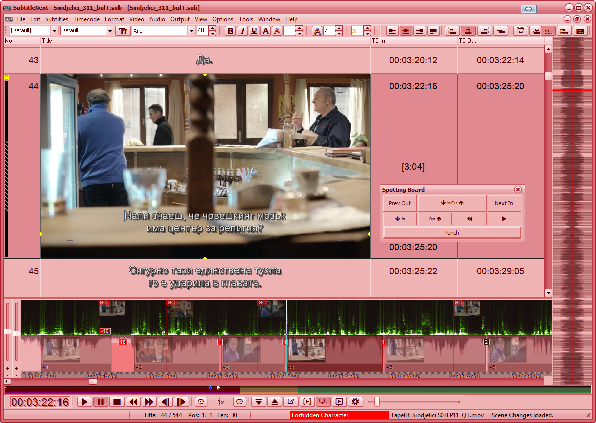Viewport: 596px width, 423px height.
Task: Decrease font size 40 stepper
Action: point(212,33)
